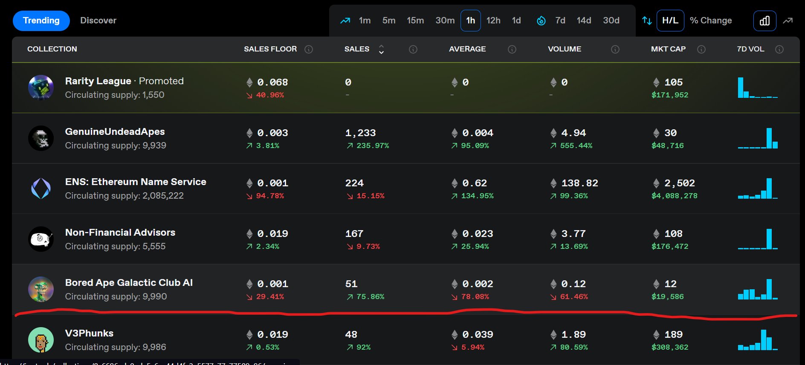The width and height of the screenshot is (805, 365).
Task: Open Non-Financial Advisors avatar
Action: tap(41, 239)
